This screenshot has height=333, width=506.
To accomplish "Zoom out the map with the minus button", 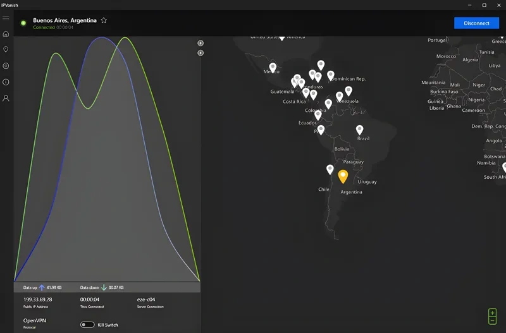I will click(493, 322).
